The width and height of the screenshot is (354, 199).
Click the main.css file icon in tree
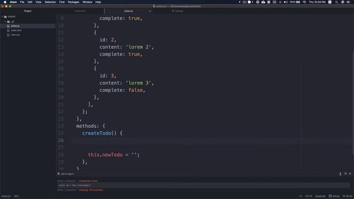pos(8,35)
